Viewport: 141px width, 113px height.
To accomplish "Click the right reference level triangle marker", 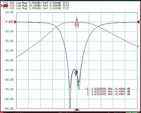I will pyautogui.click(x=138, y=22).
